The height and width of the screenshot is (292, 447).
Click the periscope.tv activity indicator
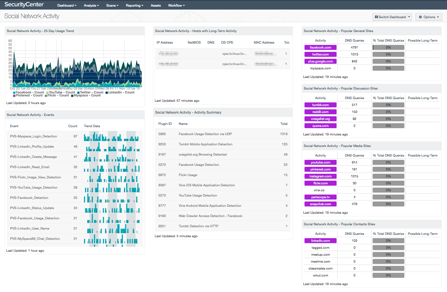point(320,197)
